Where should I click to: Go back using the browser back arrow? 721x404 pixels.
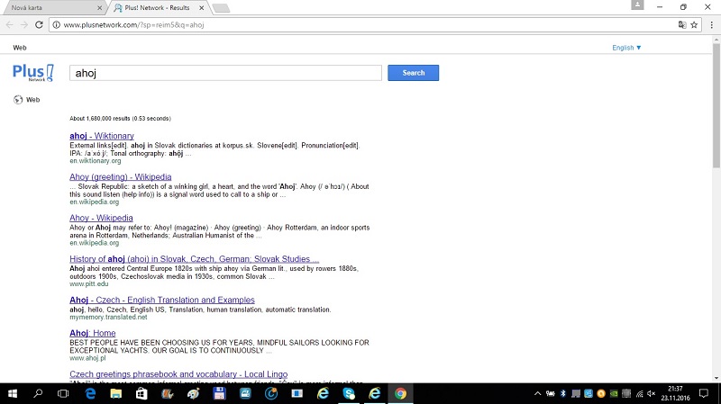click(10, 24)
